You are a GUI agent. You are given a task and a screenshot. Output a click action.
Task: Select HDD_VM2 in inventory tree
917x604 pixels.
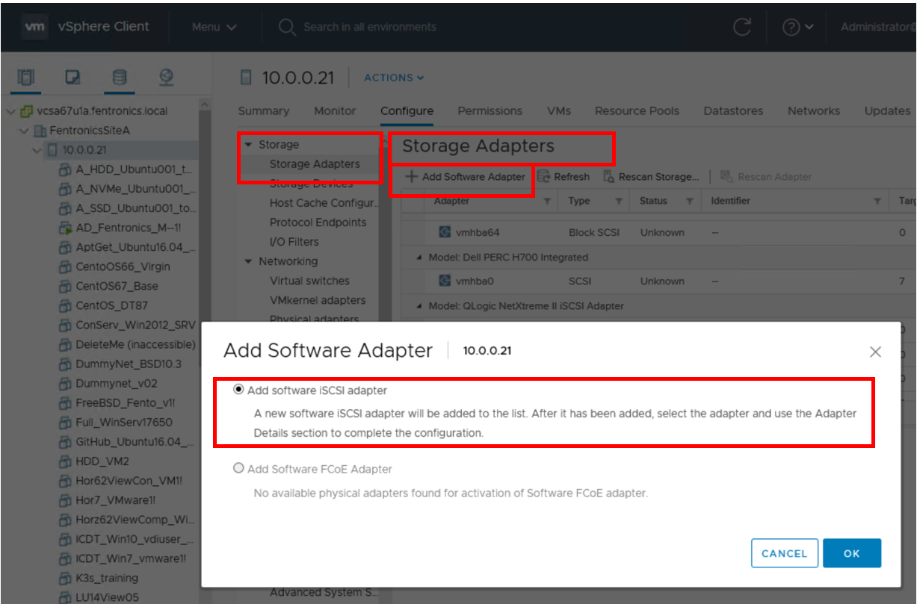click(102, 461)
